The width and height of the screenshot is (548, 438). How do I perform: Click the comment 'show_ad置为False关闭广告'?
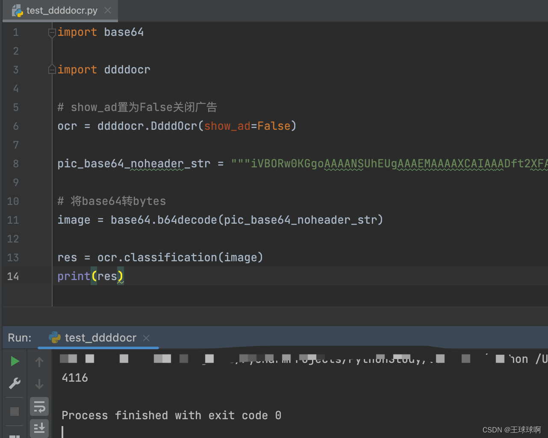tap(137, 107)
